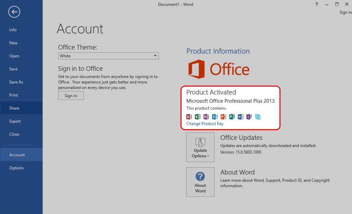Open Word Options from the sidebar
Screen dimensions: 352x214
coord(21,168)
